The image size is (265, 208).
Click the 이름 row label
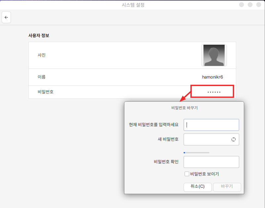[x=42, y=77]
